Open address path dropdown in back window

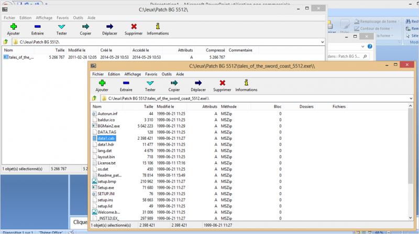click(x=323, y=42)
